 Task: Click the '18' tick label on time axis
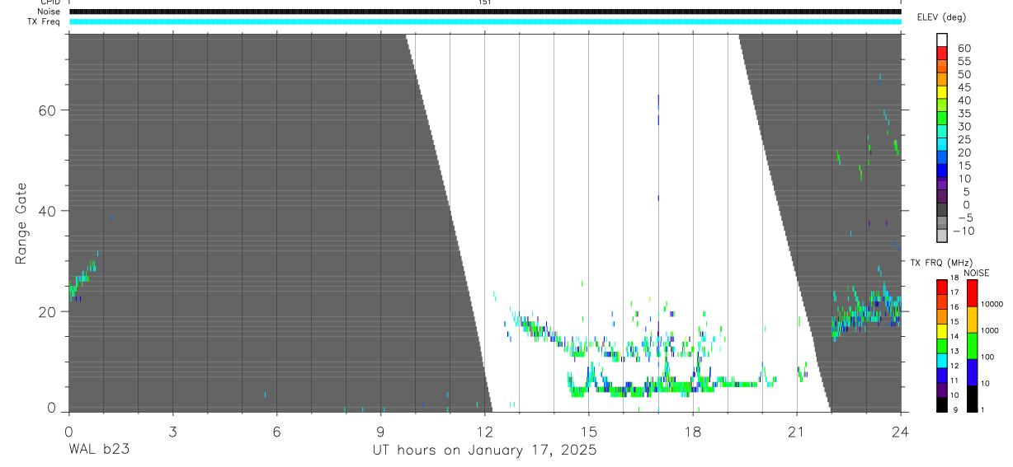click(x=693, y=432)
